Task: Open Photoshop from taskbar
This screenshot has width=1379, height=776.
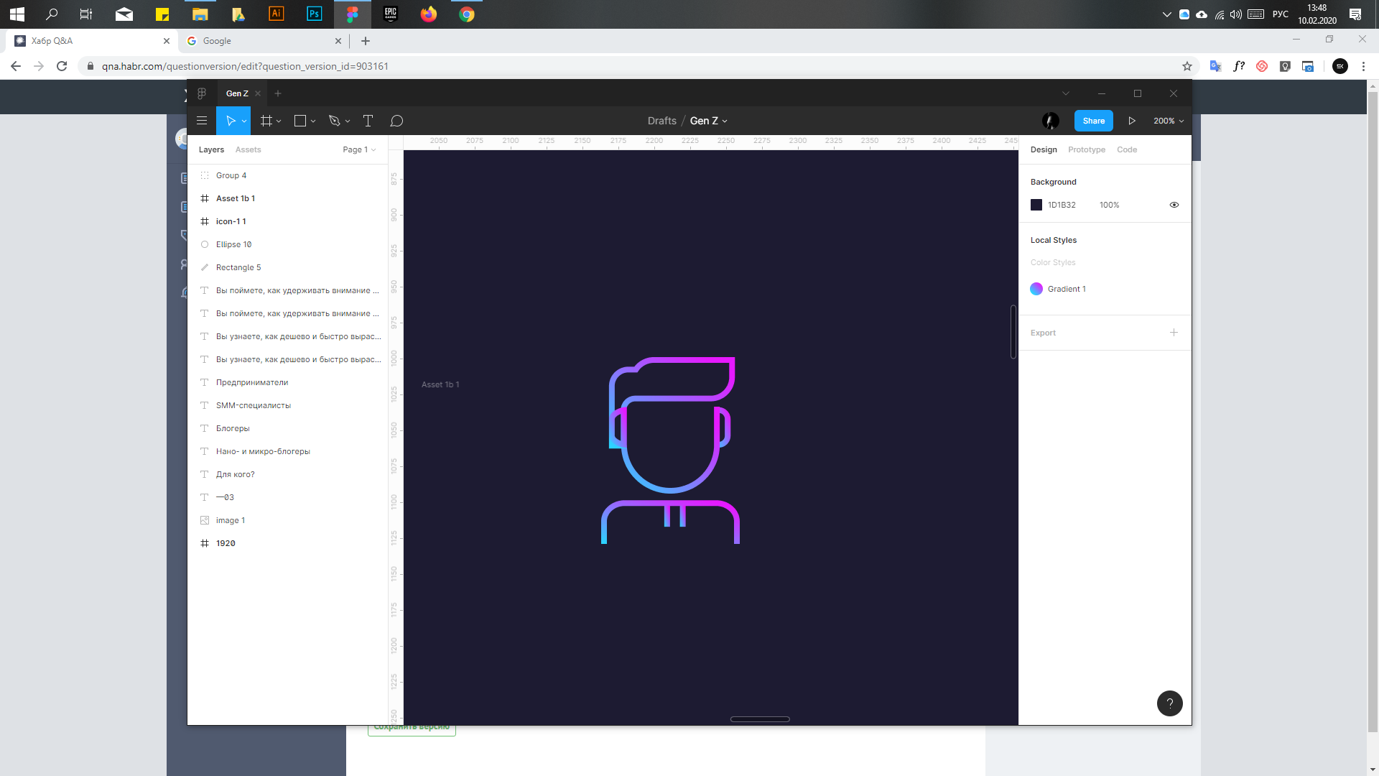Action: (315, 14)
